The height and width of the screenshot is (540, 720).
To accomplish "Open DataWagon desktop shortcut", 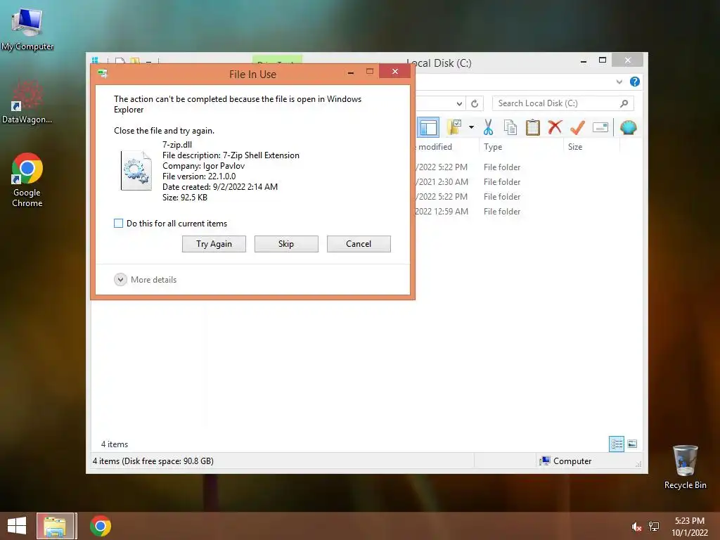I will tap(27, 102).
